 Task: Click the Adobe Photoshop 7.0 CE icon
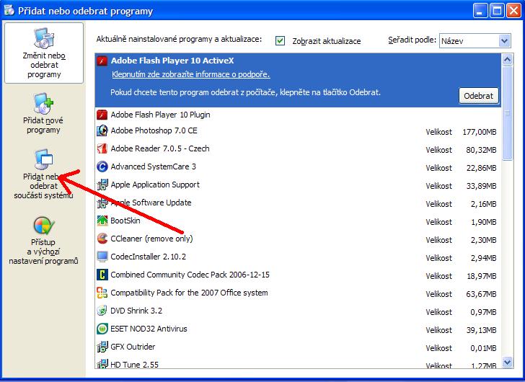point(102,132)
